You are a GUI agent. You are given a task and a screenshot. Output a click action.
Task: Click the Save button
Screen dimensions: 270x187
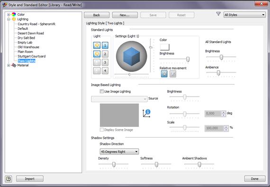(153, 15)
